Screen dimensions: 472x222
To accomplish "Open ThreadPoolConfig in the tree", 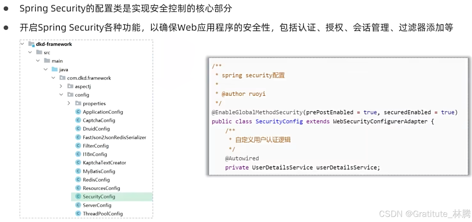I will (103, 214).
